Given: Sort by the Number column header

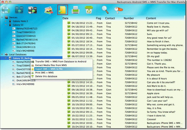Looking at the screenshot, I should click(x=129, y=18).
